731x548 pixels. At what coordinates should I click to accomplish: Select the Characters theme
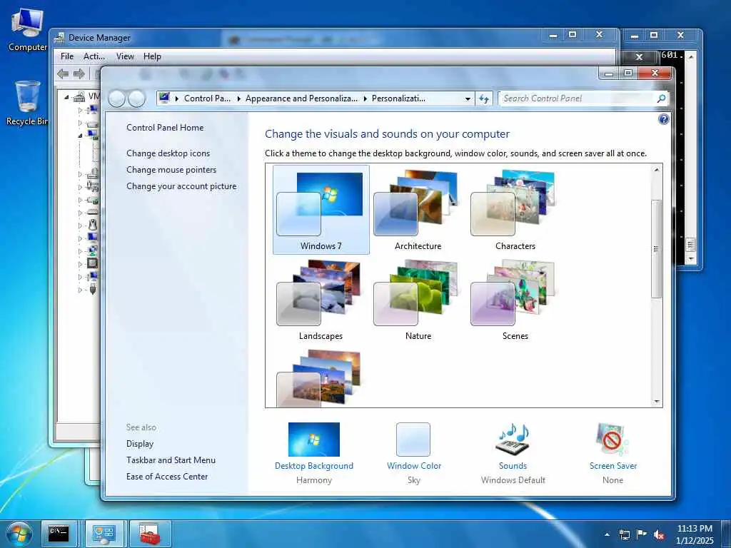pyautogui.click(x=515, y=209)
